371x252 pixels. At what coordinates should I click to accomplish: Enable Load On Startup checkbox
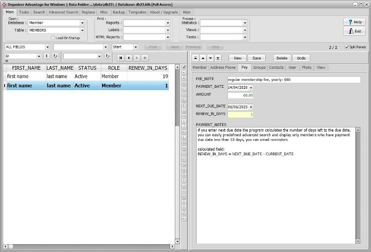tap(53, 38)
